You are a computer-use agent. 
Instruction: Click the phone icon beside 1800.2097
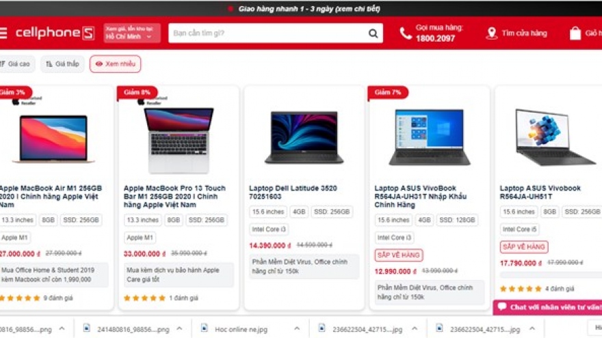406,33
